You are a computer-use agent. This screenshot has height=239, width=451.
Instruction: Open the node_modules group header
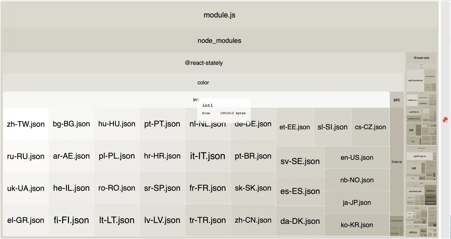click(x=219, y=41)
